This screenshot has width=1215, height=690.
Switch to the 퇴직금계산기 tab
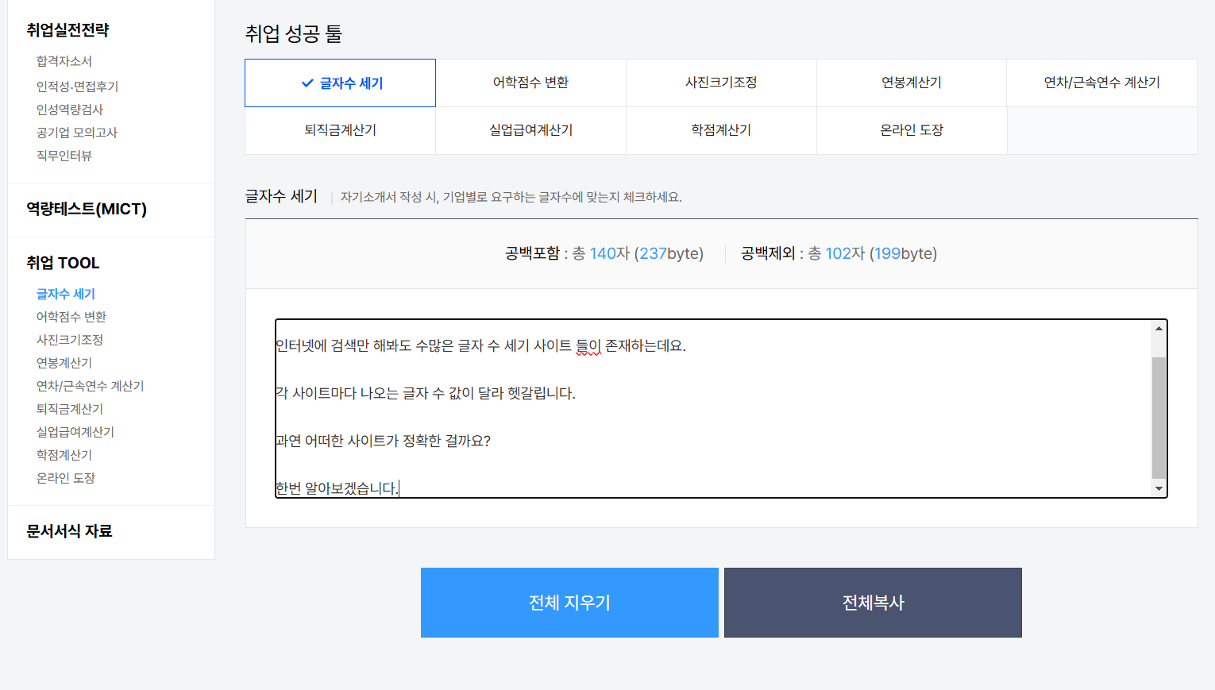click(x=340, y=130)
